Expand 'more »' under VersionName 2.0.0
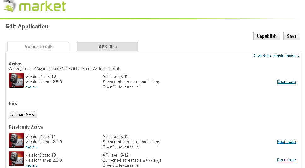The width and height of the screenshot is (305, 168). (32, 165)
